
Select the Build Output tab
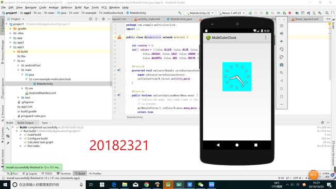(25, 123)
